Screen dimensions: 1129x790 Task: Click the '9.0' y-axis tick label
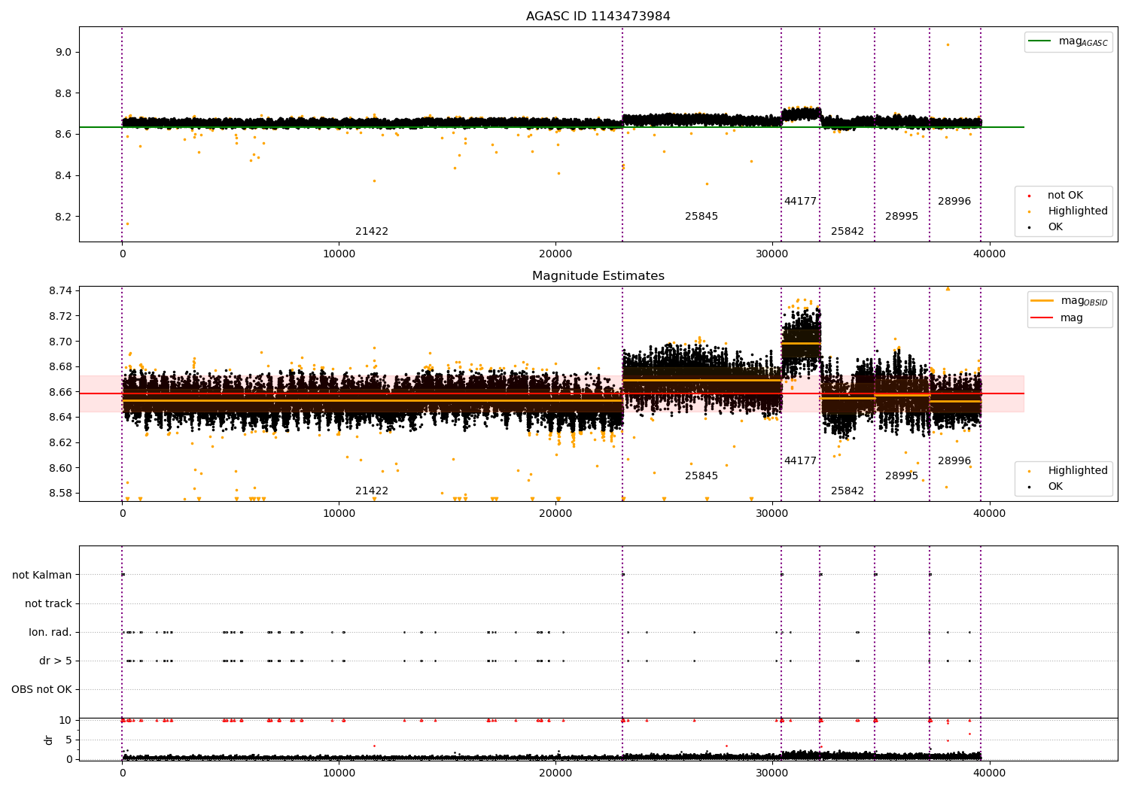click(x=63, y=53)
